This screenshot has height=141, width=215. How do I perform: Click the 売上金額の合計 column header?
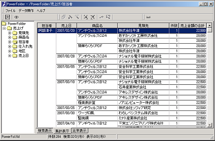pyautogui.click(x=192, y=26)
